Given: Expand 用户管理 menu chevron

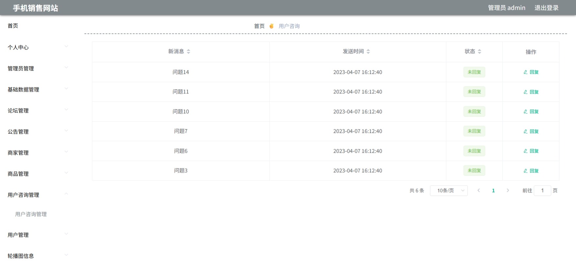Looking at the screenshot, I should [x=66, y=234].
